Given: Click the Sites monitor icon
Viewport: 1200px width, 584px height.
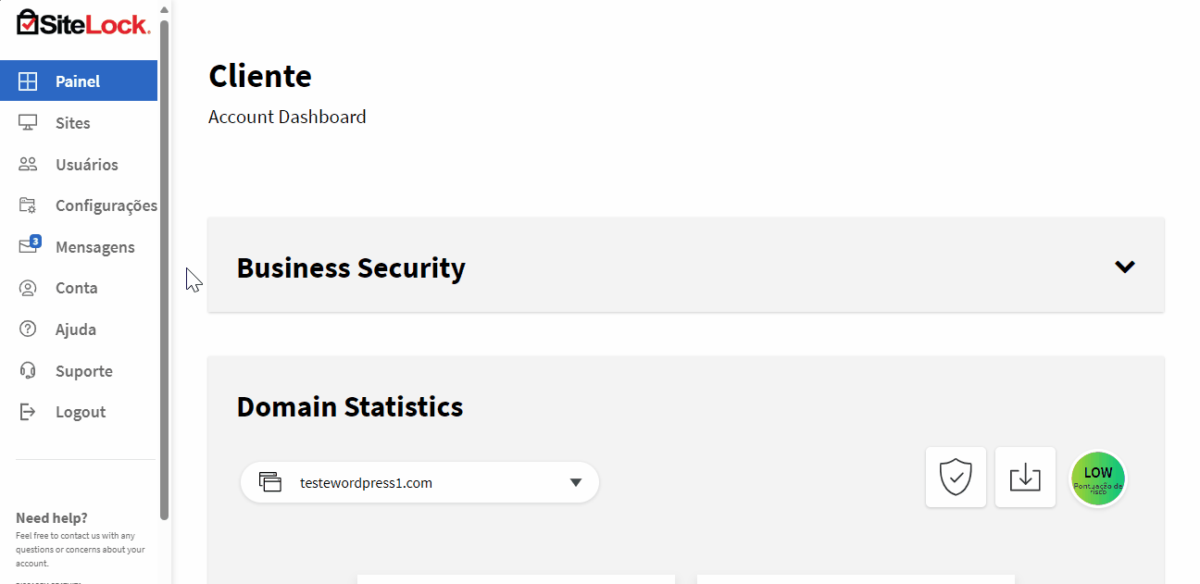Looking at the screenshot, I should (x=28, y=123).
